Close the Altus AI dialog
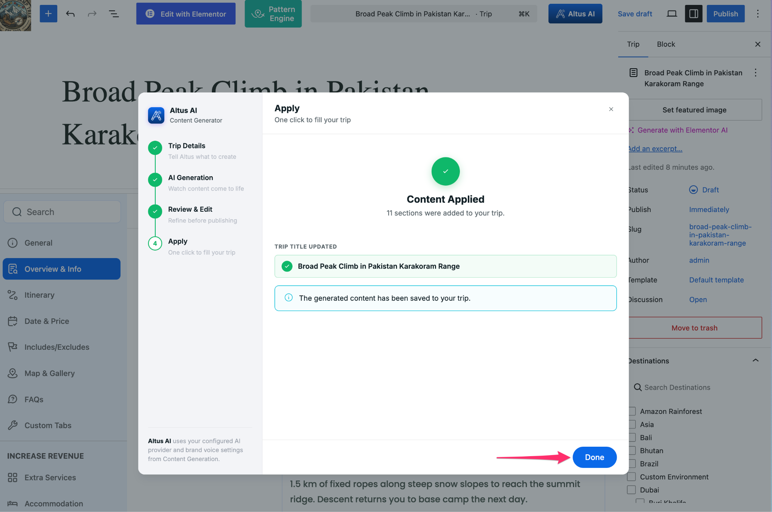This screenshot has width=772, height=512. [611, 109]
